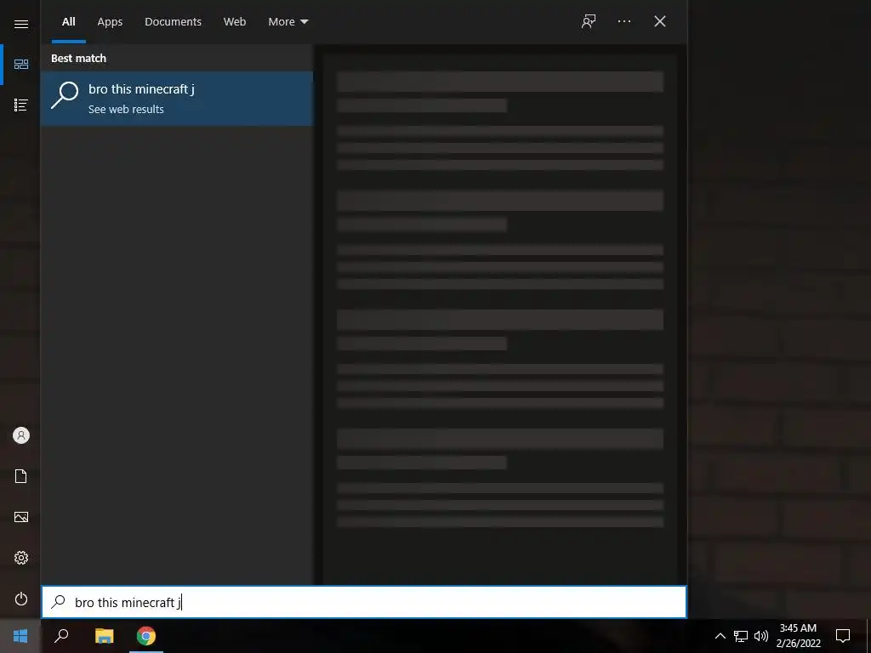Open File Explorer from the taskbar
This screenshot has width=871, height=653.
point(104,636)
